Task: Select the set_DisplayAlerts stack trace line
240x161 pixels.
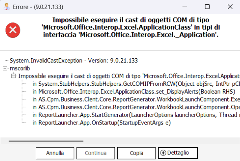Action: click(x=134, y=92)
